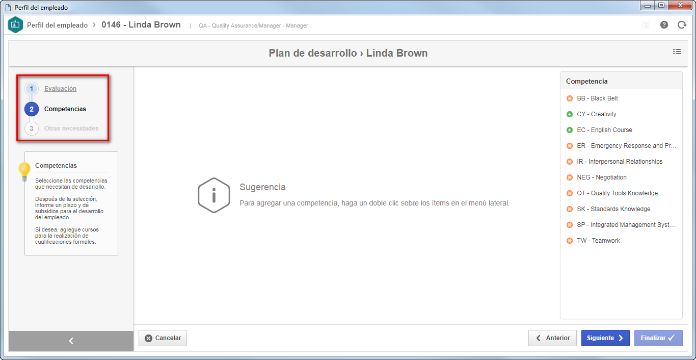The height and width of the screenshot is (360, 696).
Task: Click the Sugerencia heading text
Action: [262, 187]
